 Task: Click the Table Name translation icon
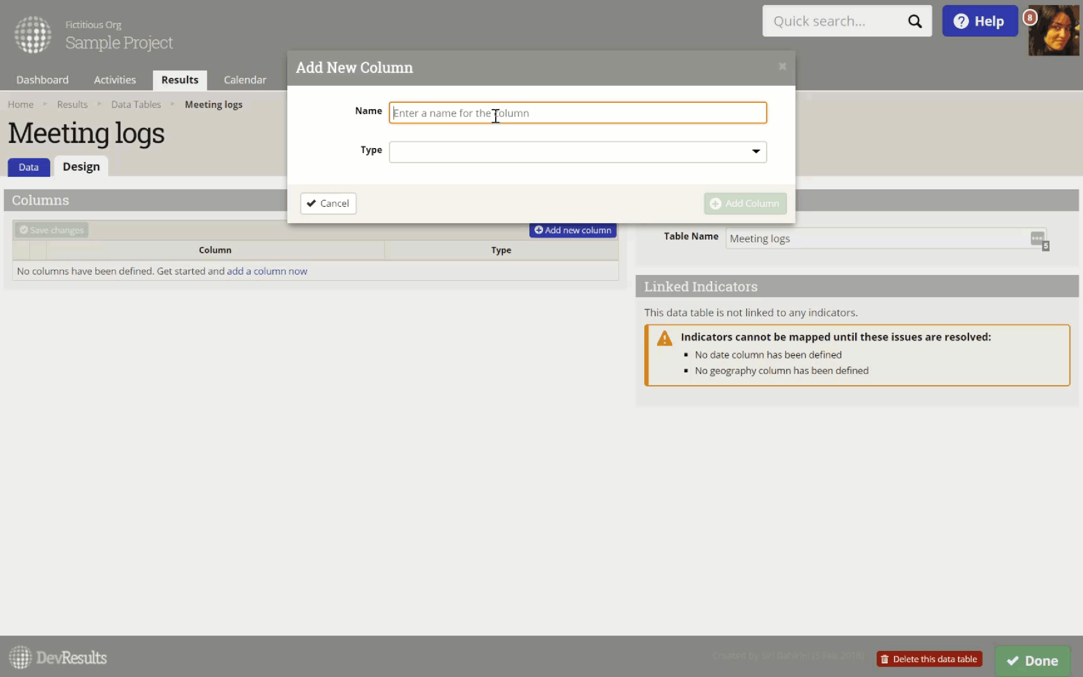1037,238
